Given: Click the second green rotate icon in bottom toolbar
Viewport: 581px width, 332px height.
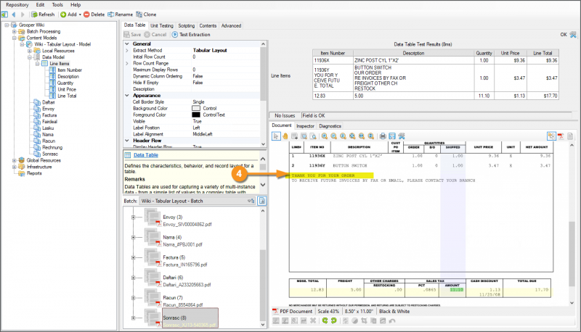Looking at the screenshot, I should pyautogui.click(x=334, y=320).
